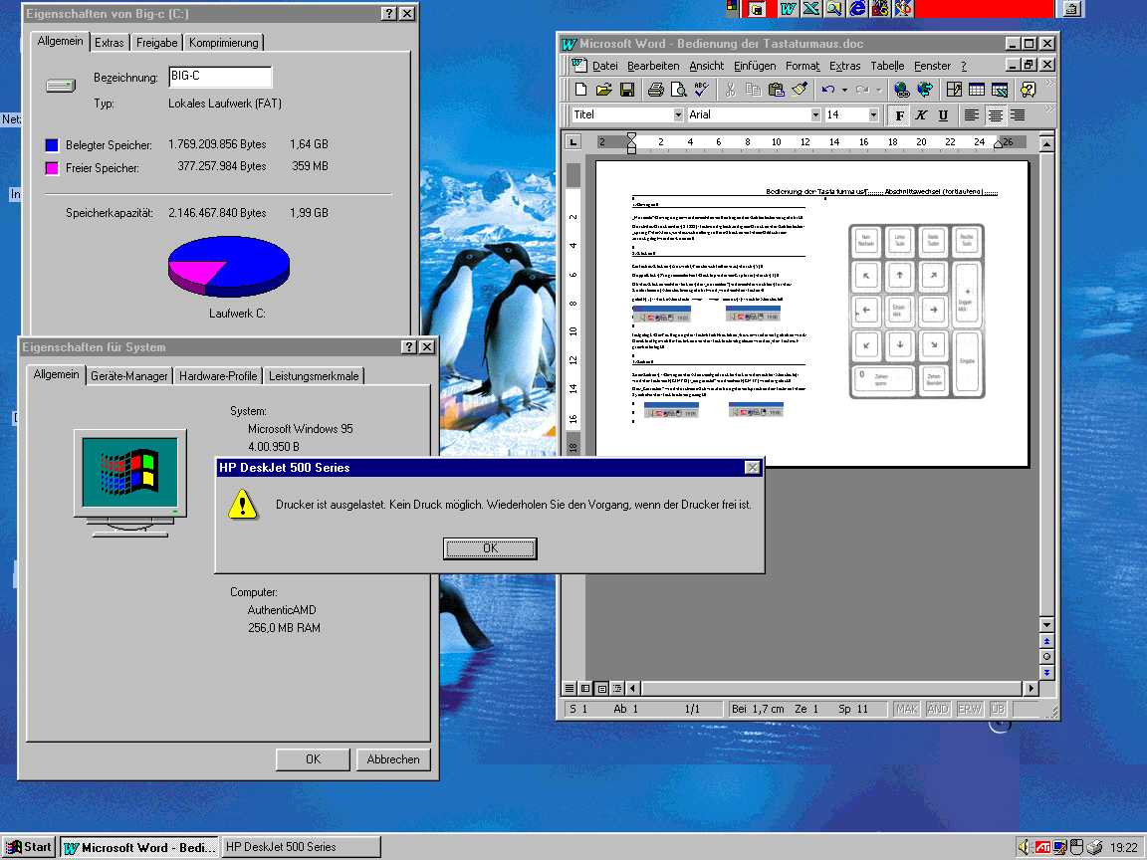Cut selection with the scissors icon

tap(729, 90)
